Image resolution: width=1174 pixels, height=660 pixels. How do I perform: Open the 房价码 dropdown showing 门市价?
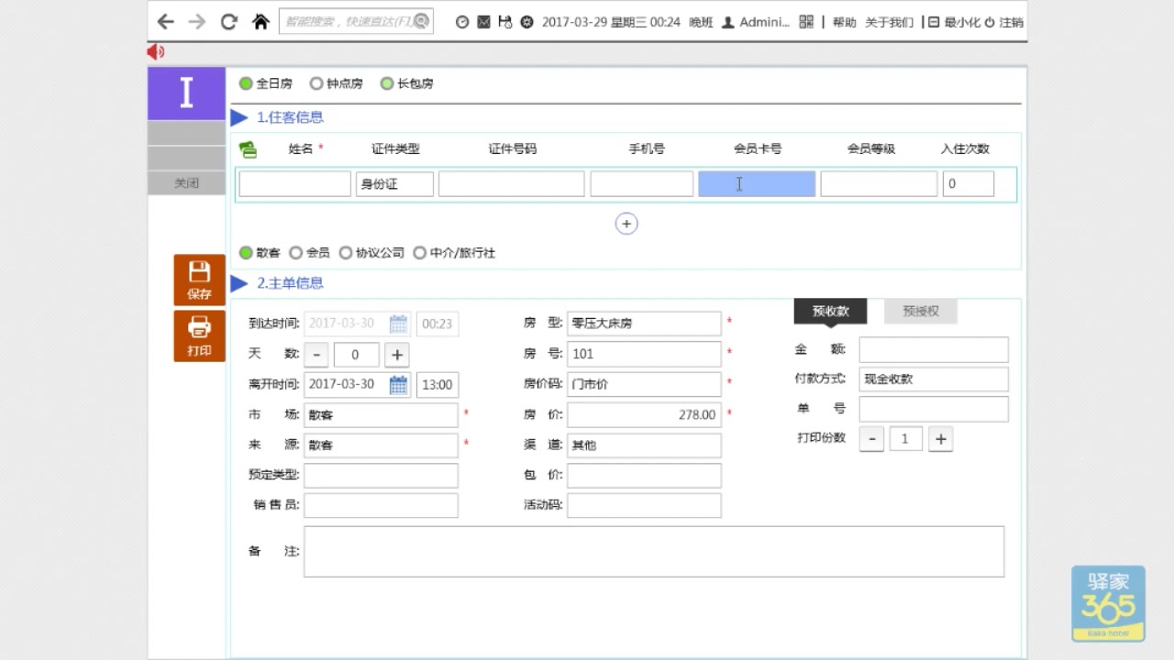pyautogui.click(x=644, y=384)
